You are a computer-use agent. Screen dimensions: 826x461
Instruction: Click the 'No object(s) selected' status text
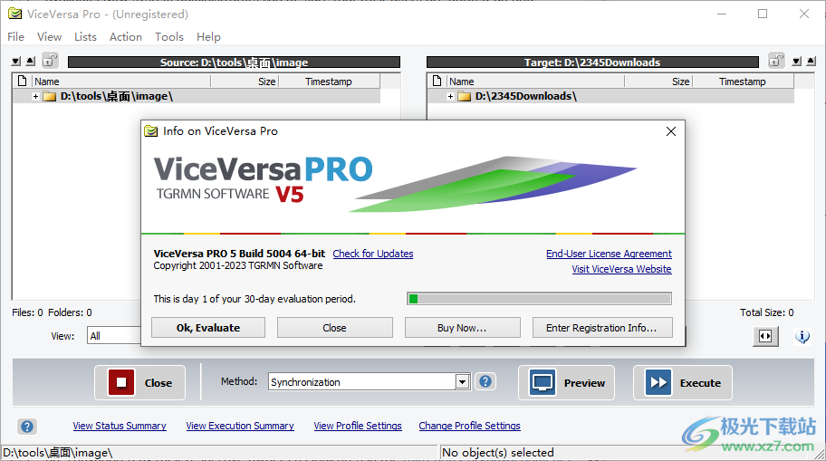(x=498, y=453)
